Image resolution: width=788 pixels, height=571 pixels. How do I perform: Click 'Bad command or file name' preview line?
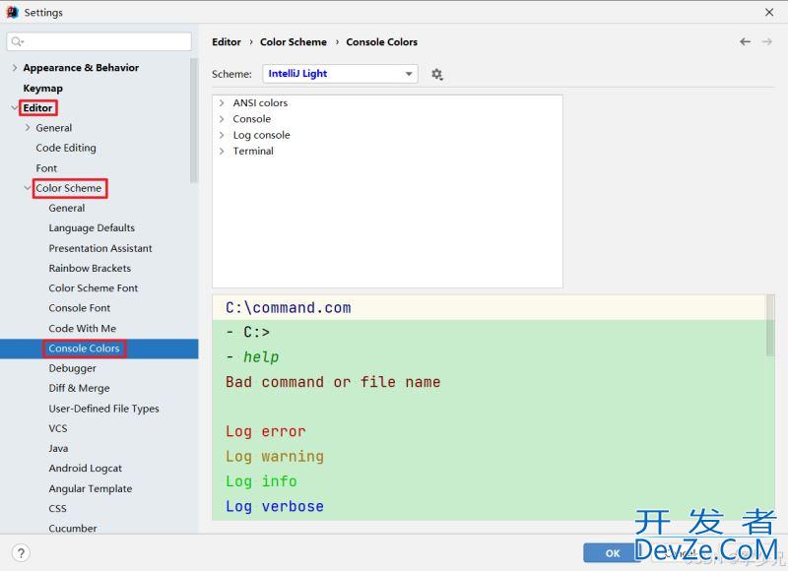tap(333, 382)
